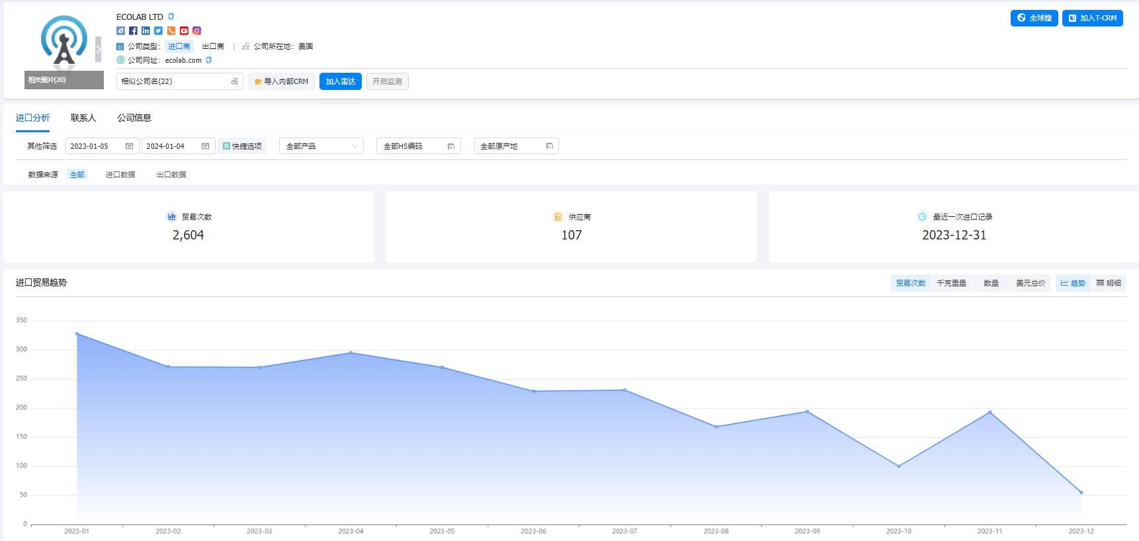Click the 全球搜 global search button

[x=1034, y=18]
